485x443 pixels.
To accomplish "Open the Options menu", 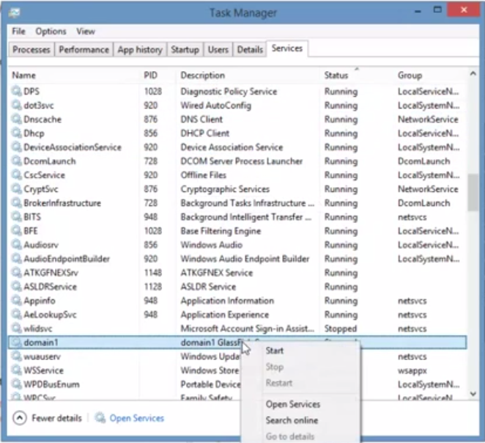I will (x=51, y=31).
